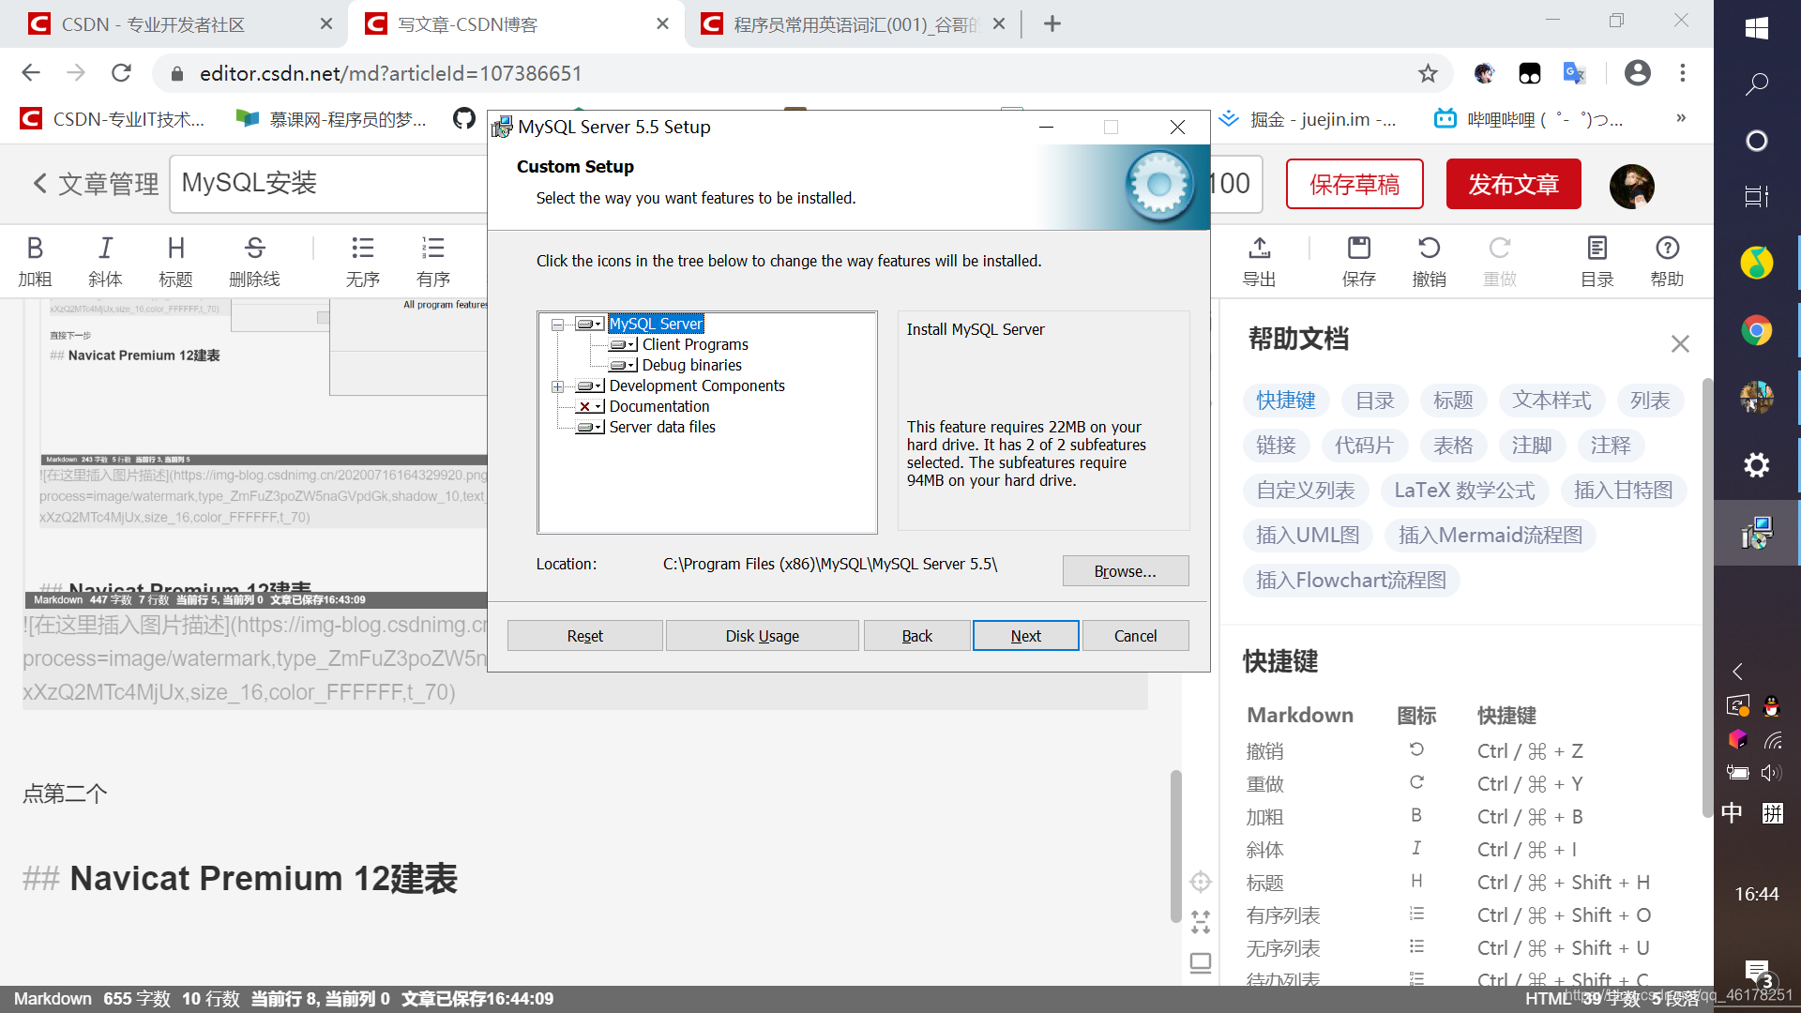
Task: Open Client Programs feature dropdown
Action: pyautogui.click(x=623, y=344)
